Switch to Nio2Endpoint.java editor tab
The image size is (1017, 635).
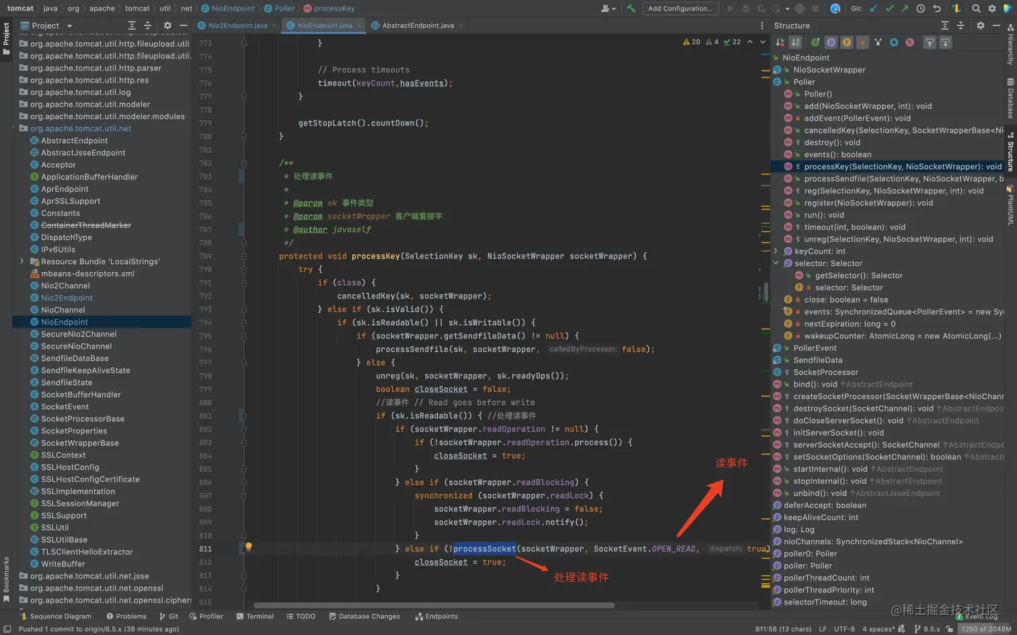click(237, 26)
